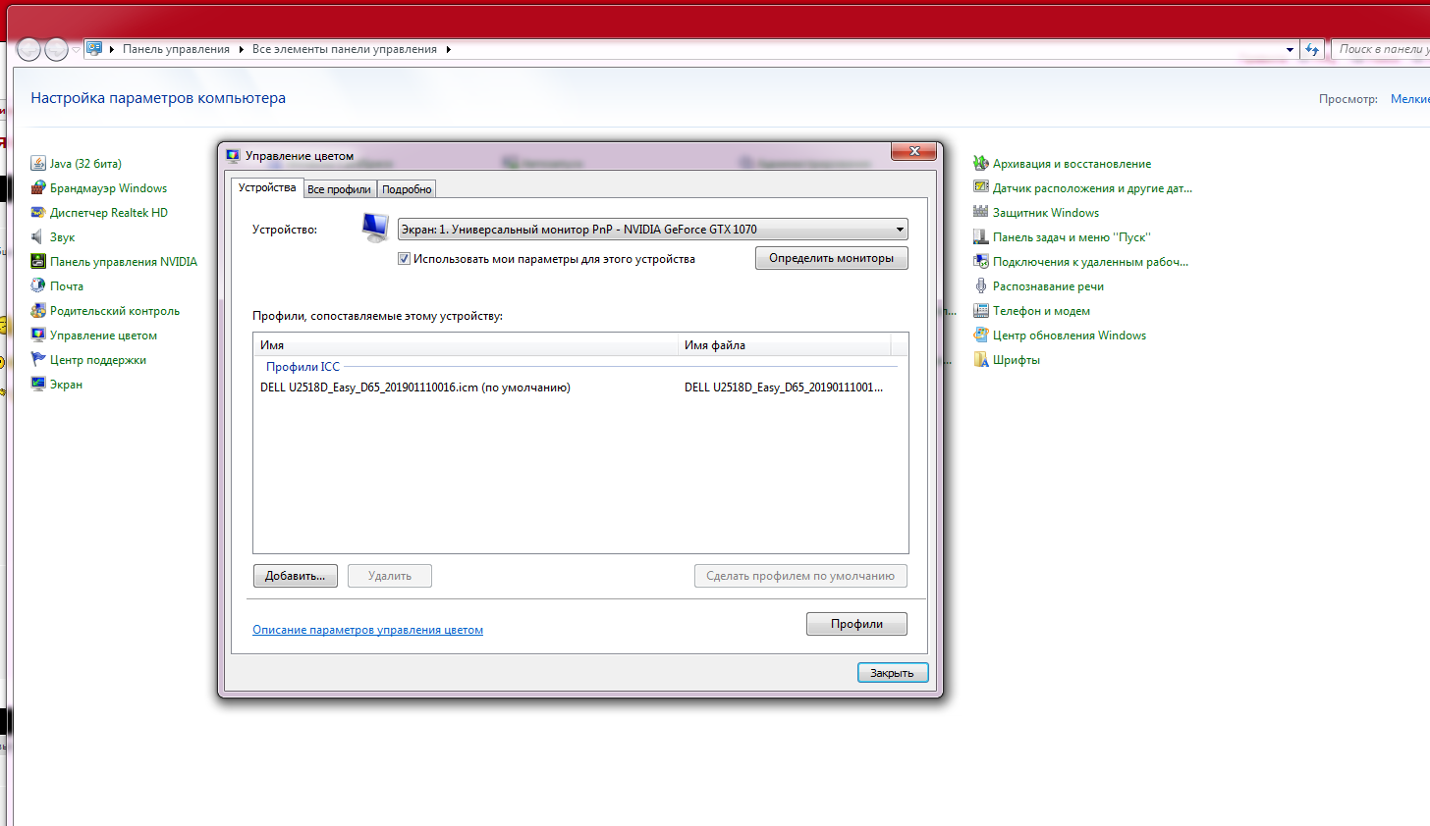
Task: Toggle 'Использовать мои параметры для этого устройства' checkbox
Action: [404, 259]
